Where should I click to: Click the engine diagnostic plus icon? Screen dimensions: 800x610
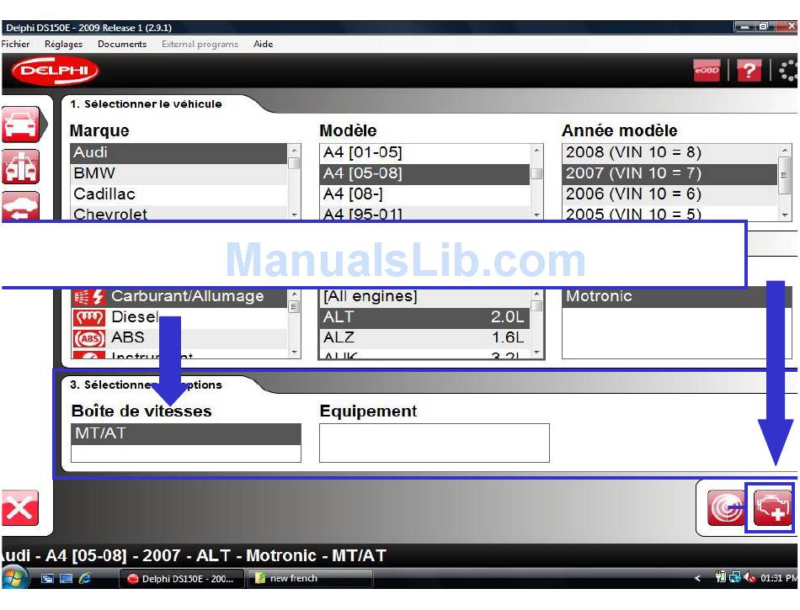point(772,507)
